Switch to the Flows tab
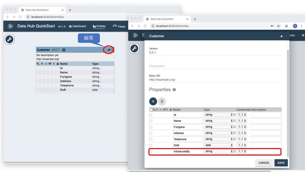 (119, 26)
